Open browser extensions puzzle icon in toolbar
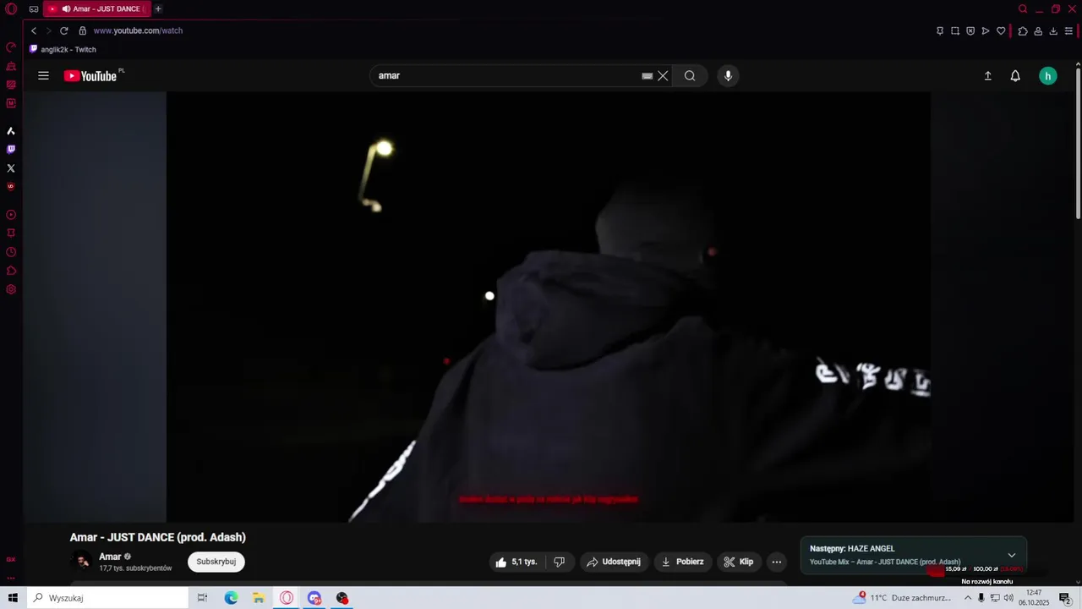This screenshot has height=609, width=1082. click(1023, 31)
